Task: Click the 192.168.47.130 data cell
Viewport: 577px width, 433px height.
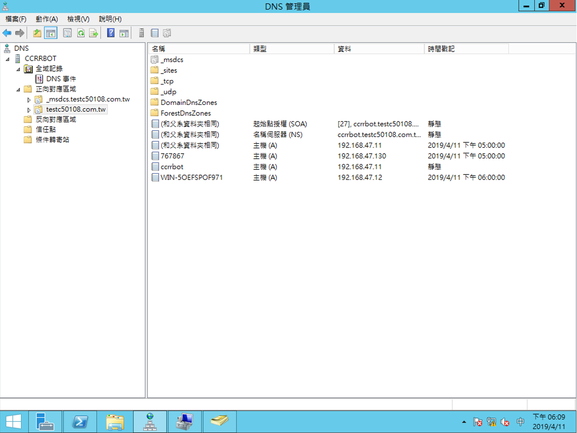Action: point(362,156)
